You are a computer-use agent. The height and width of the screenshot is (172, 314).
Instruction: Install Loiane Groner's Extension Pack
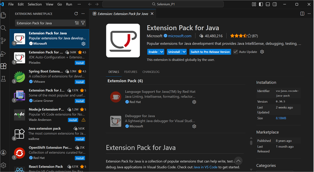click(80, 101)
